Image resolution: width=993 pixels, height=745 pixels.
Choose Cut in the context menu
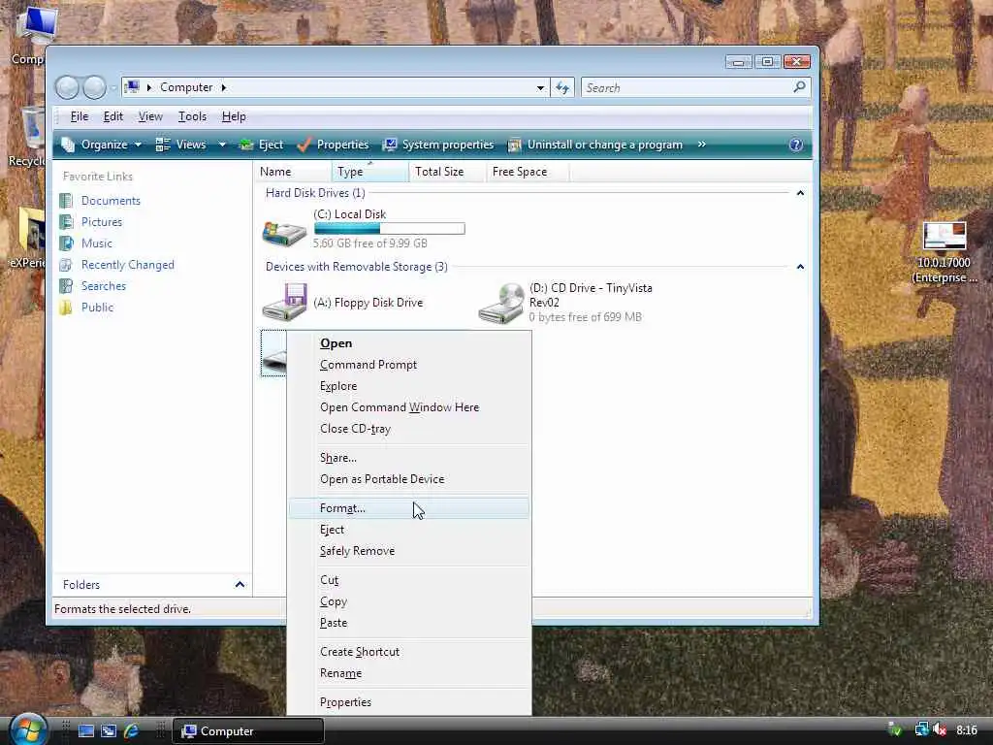pyautogui.click(x=409, y=580)
